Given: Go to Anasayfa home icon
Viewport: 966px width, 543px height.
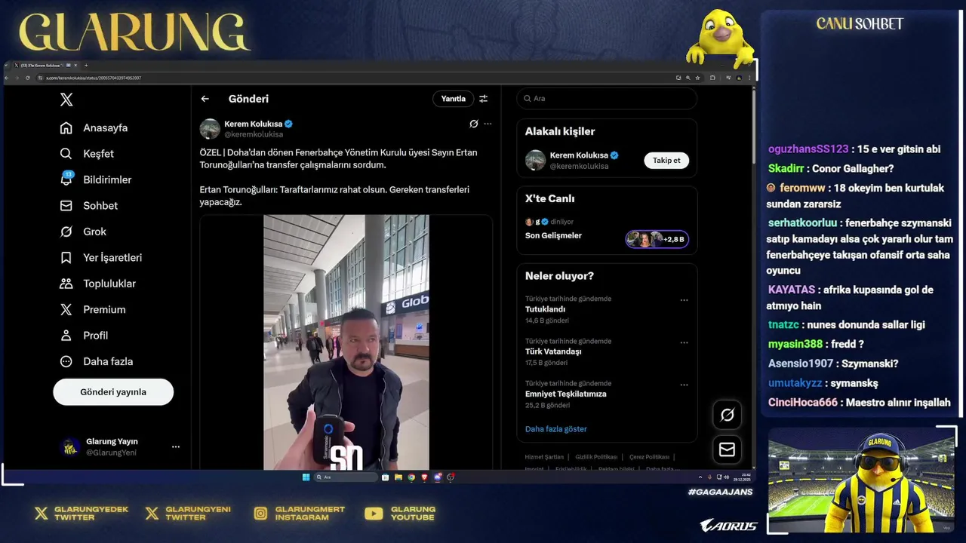Looking at the screenshot, I should click(x=66, y=127).
